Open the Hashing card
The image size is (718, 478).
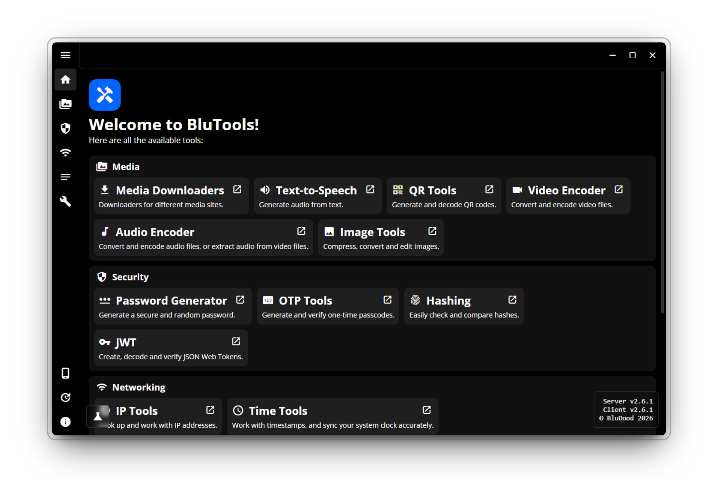[x=464, y=306]
